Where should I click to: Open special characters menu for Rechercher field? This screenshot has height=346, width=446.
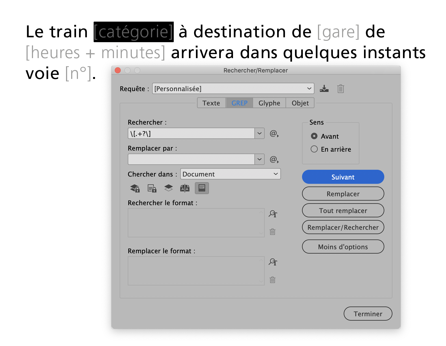(274, 134)
